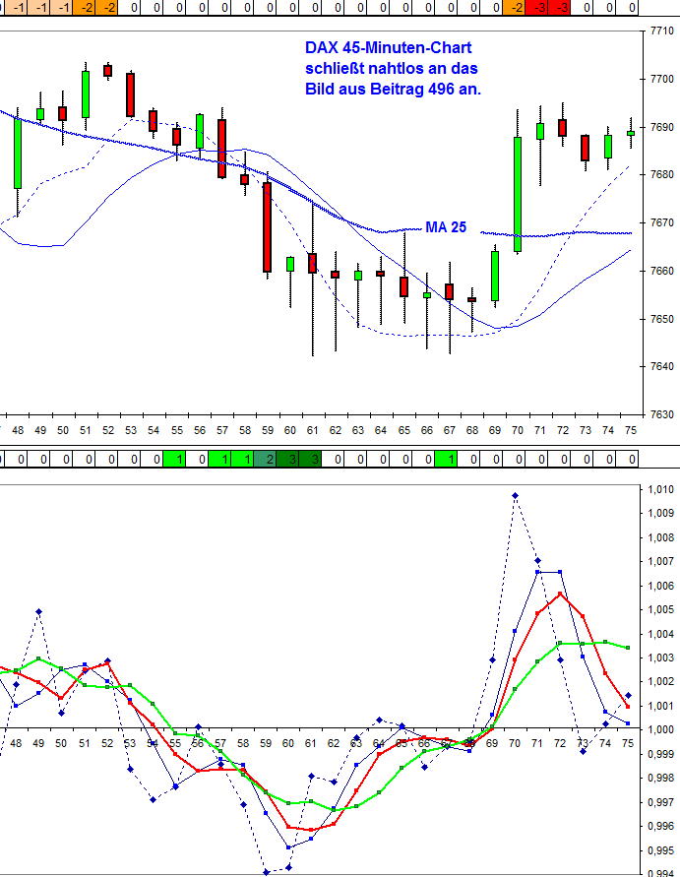Click bar number 75 on lower indicator axis

pyautogui.click(x=628, y=744)
